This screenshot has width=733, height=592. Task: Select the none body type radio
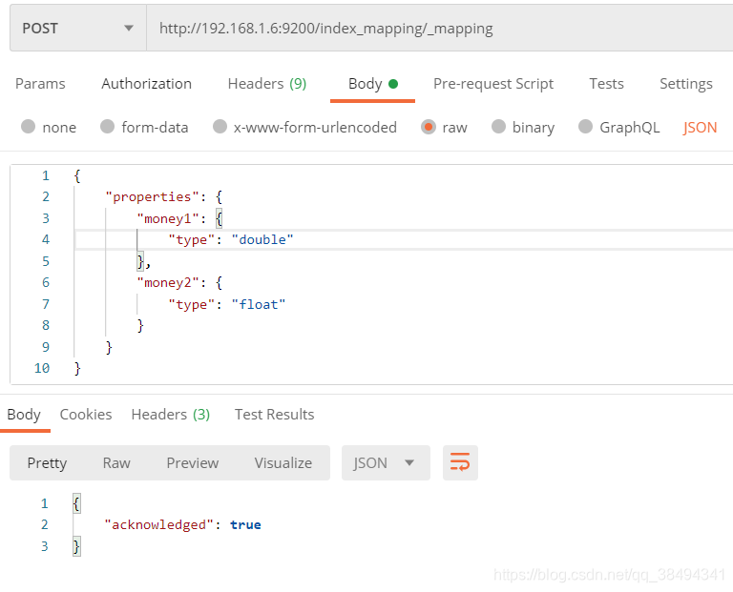tap(29, 127)
